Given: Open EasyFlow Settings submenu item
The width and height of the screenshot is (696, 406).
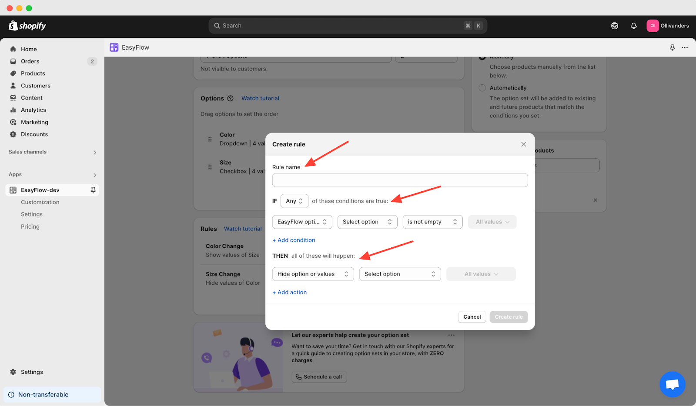Looking at the screenshot, I should tap(32, 214).
